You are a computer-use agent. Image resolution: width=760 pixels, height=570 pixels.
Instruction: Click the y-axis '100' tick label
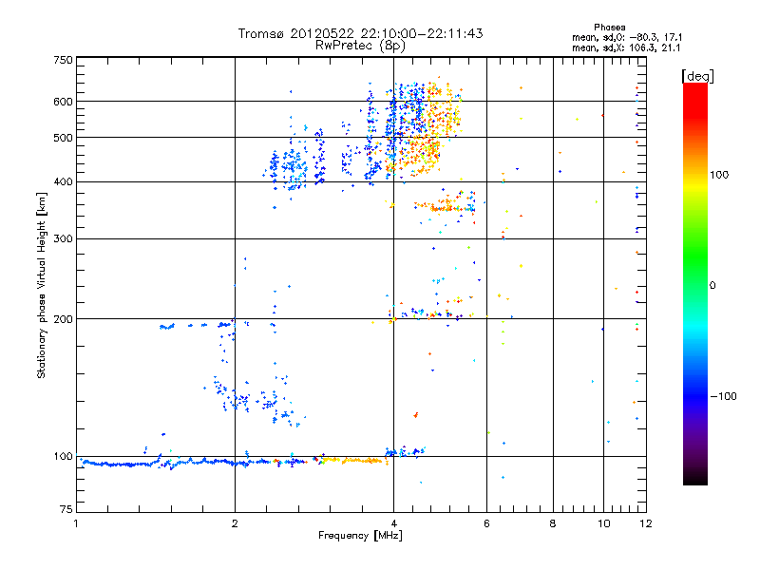point(63,457)
